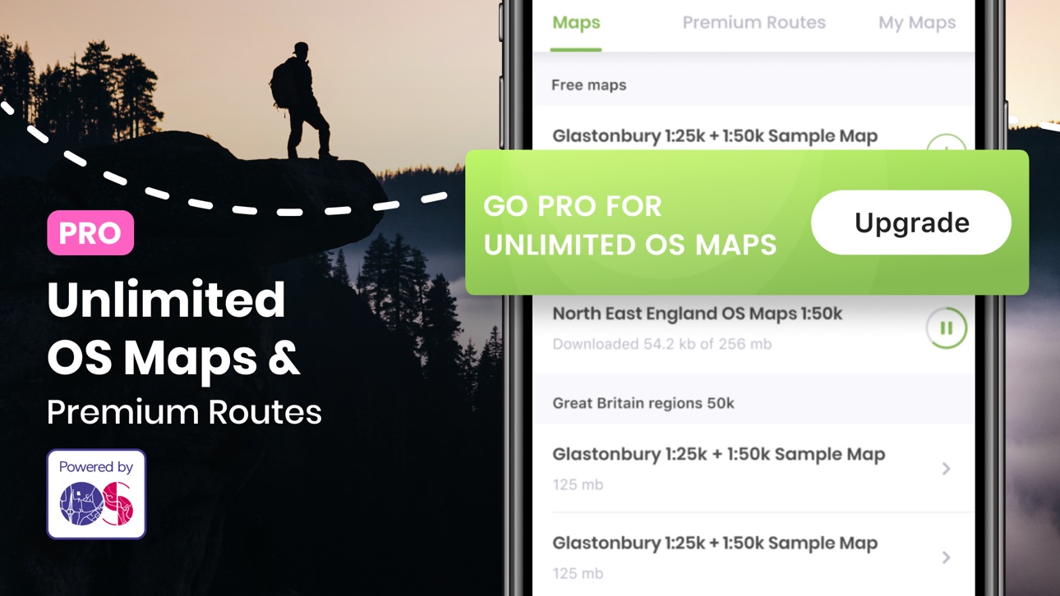1060x596 pixels.
Task: Open the My Maps tab
Action: tap(917, 23)
